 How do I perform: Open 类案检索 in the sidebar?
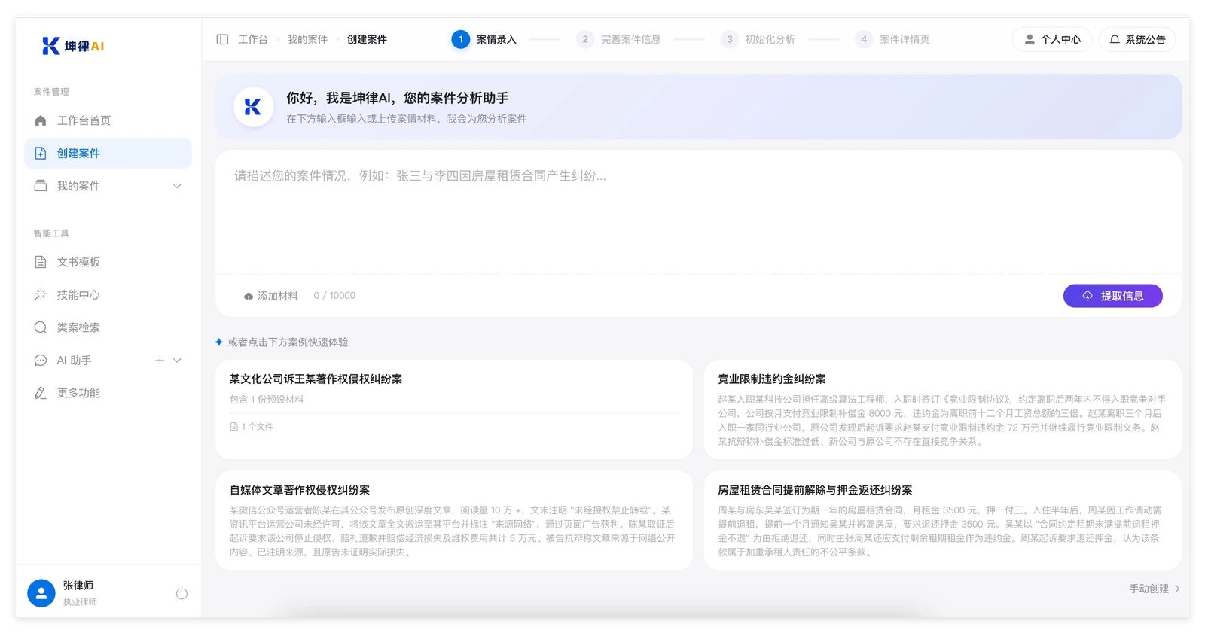(x=108, y=327)
